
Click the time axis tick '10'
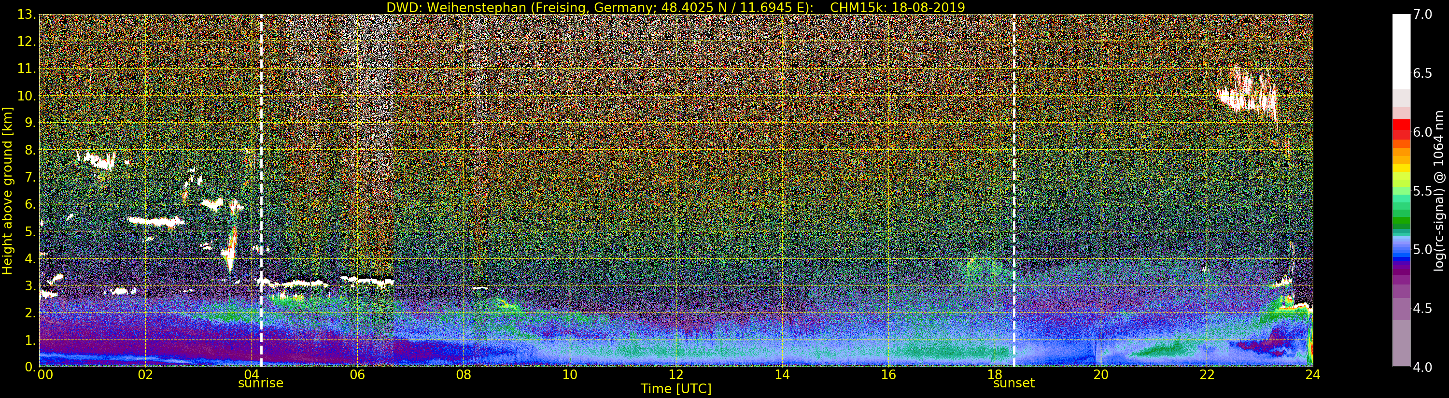[570, 374]
